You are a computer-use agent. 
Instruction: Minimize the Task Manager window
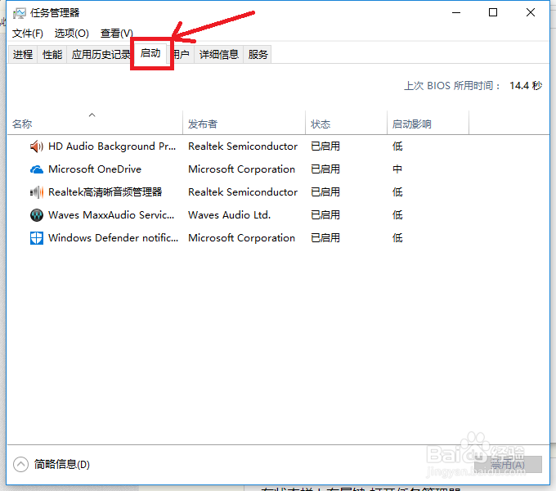point(456,13)
